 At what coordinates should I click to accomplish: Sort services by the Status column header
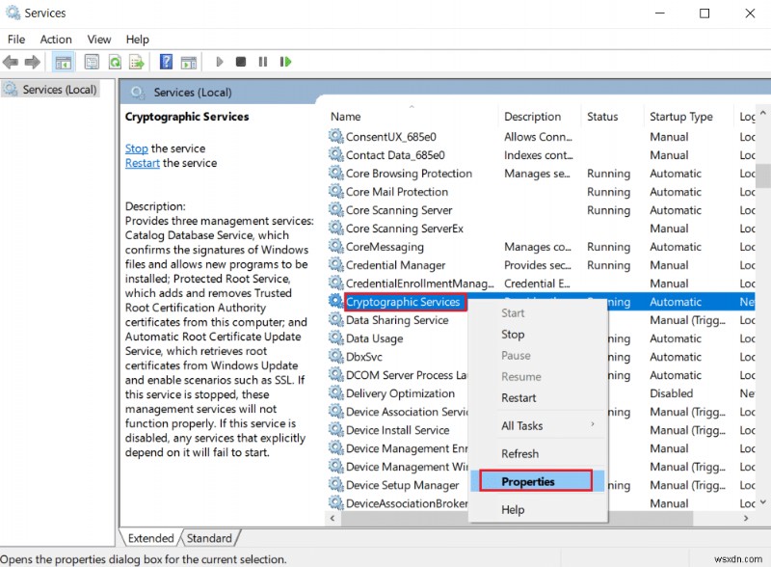[602, 116]
